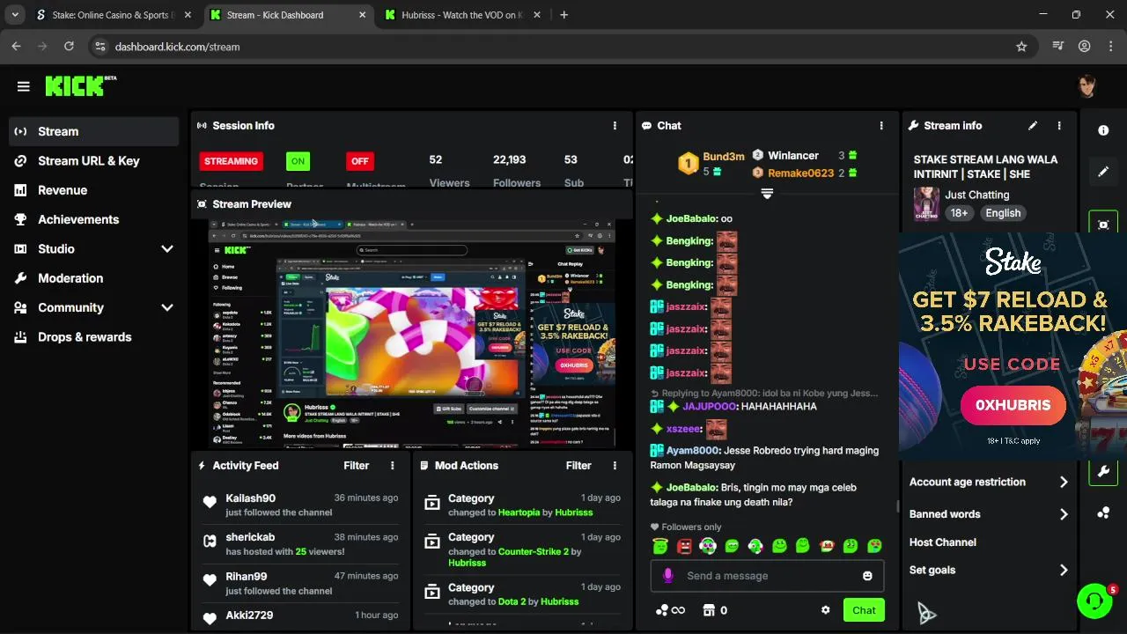Screen dimensions: 1127x634
Task: Click the stream preview icon in right rail
Action: (1103, 224)
